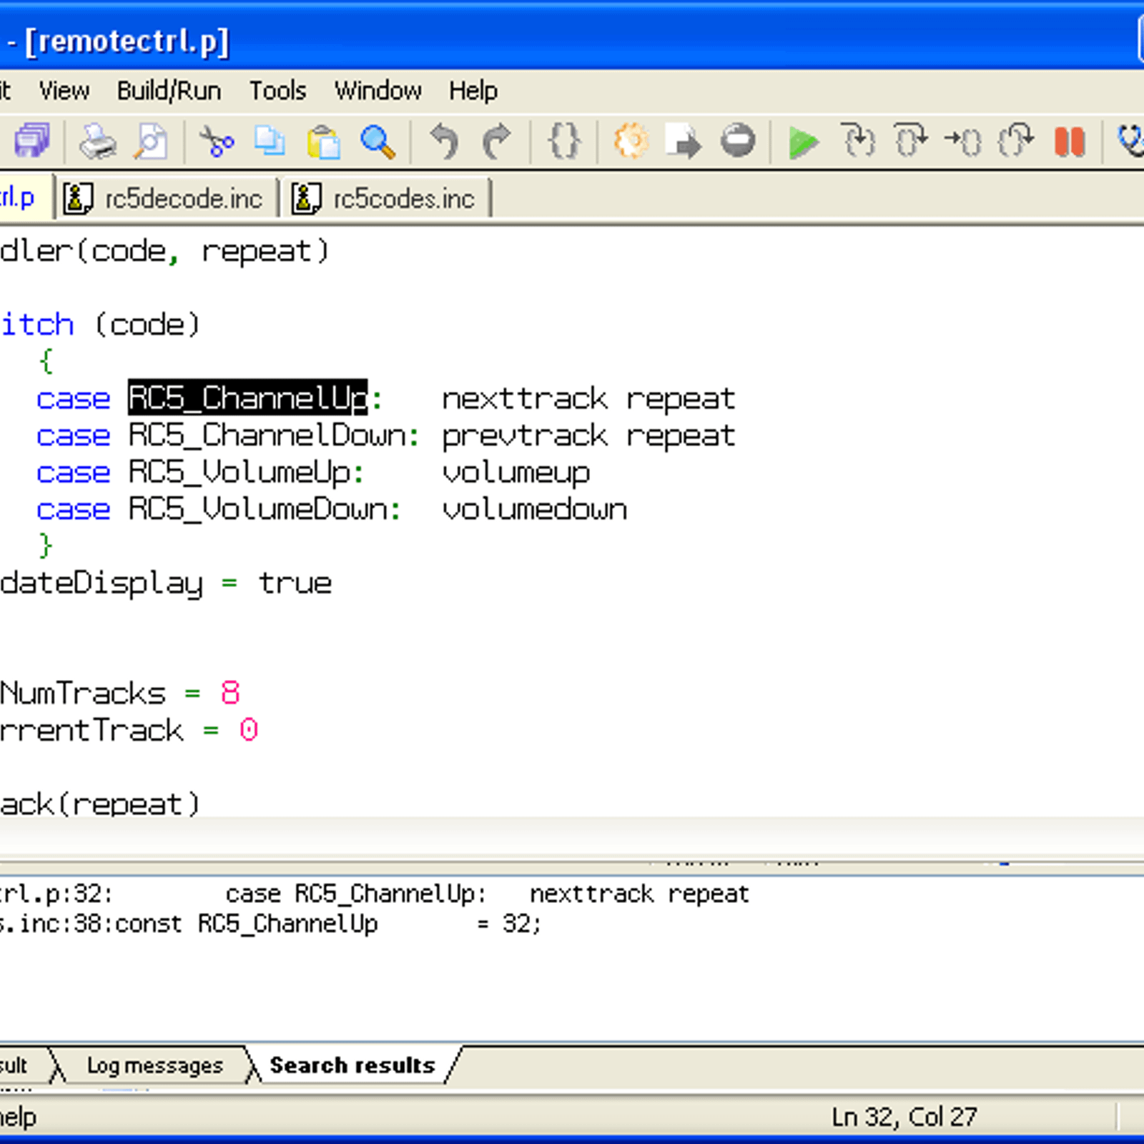Undo the last edit
The height and width of the screenshot is (1144, 1144).
click(x=444, y=142)
